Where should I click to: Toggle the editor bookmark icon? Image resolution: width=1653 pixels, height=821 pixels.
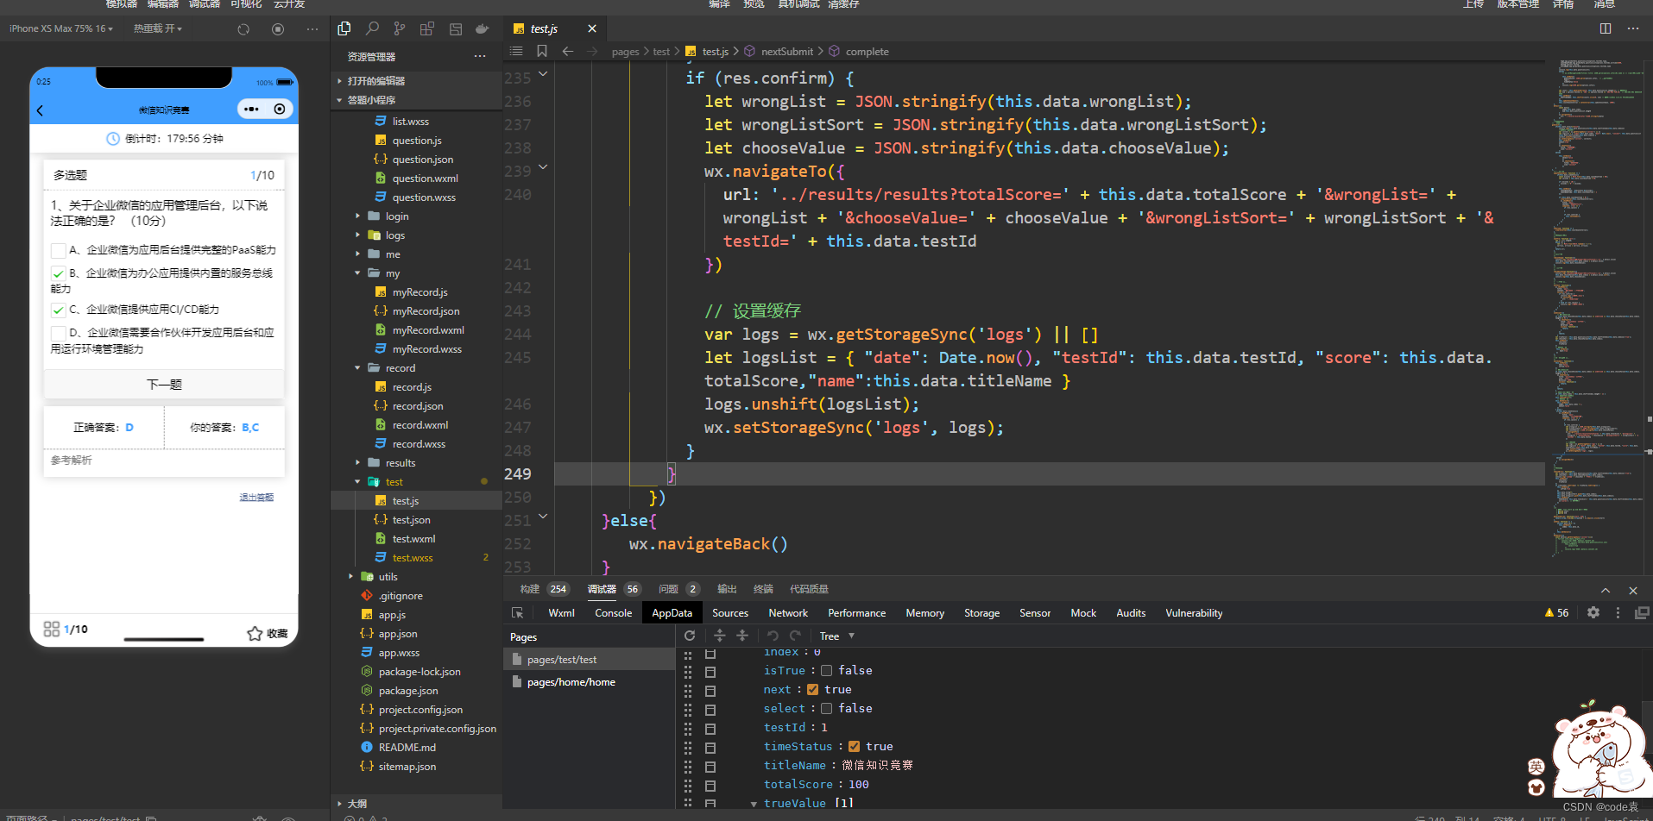pos(542,52)
